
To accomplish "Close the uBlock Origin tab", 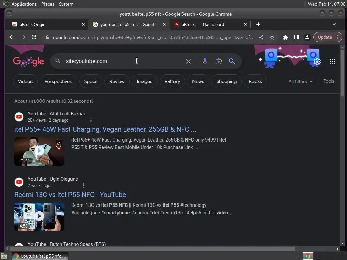I will [x=83, y=24].
